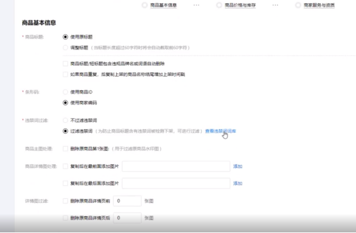Screen dimensions: 356x233
Task: Focus the image field for 最后面添加图片
Action: coord(176,183)
